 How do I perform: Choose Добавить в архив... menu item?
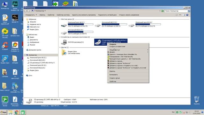(x=128, y=61)
